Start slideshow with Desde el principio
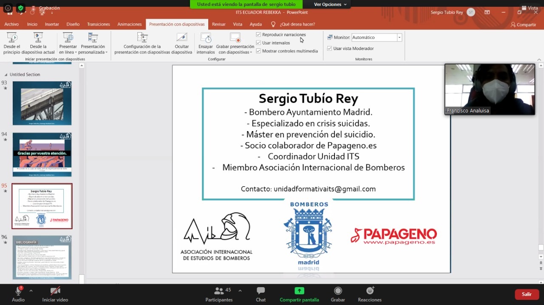 click(12, 43)
